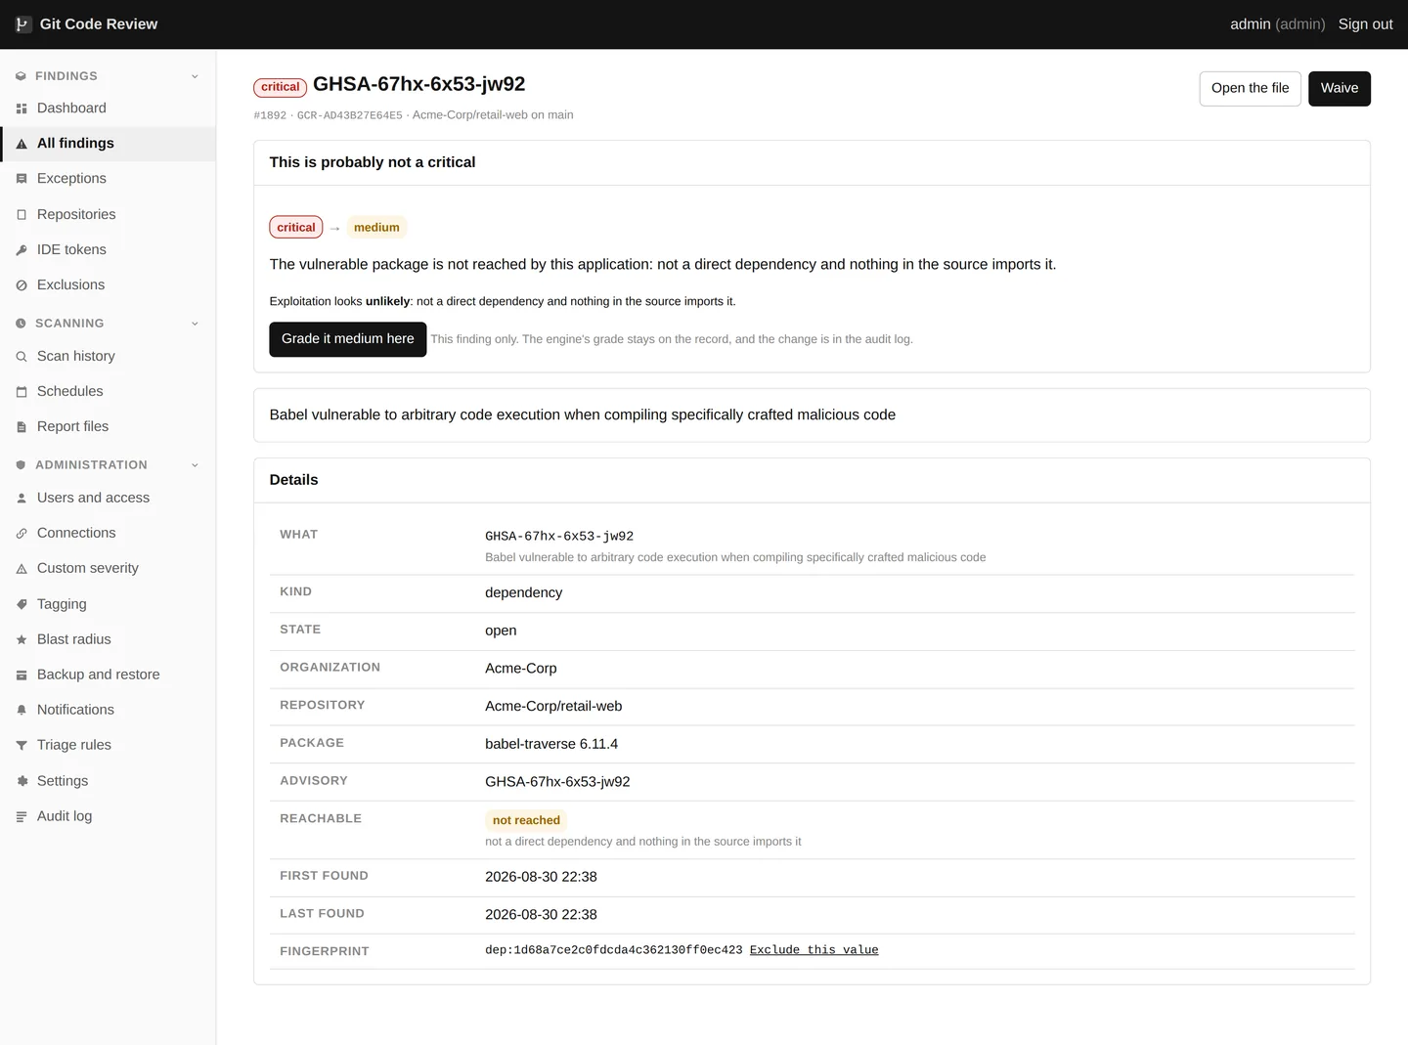Click the Exclusions ban icon
The width and height of the screenshot is (1408, 1045).
22,285
